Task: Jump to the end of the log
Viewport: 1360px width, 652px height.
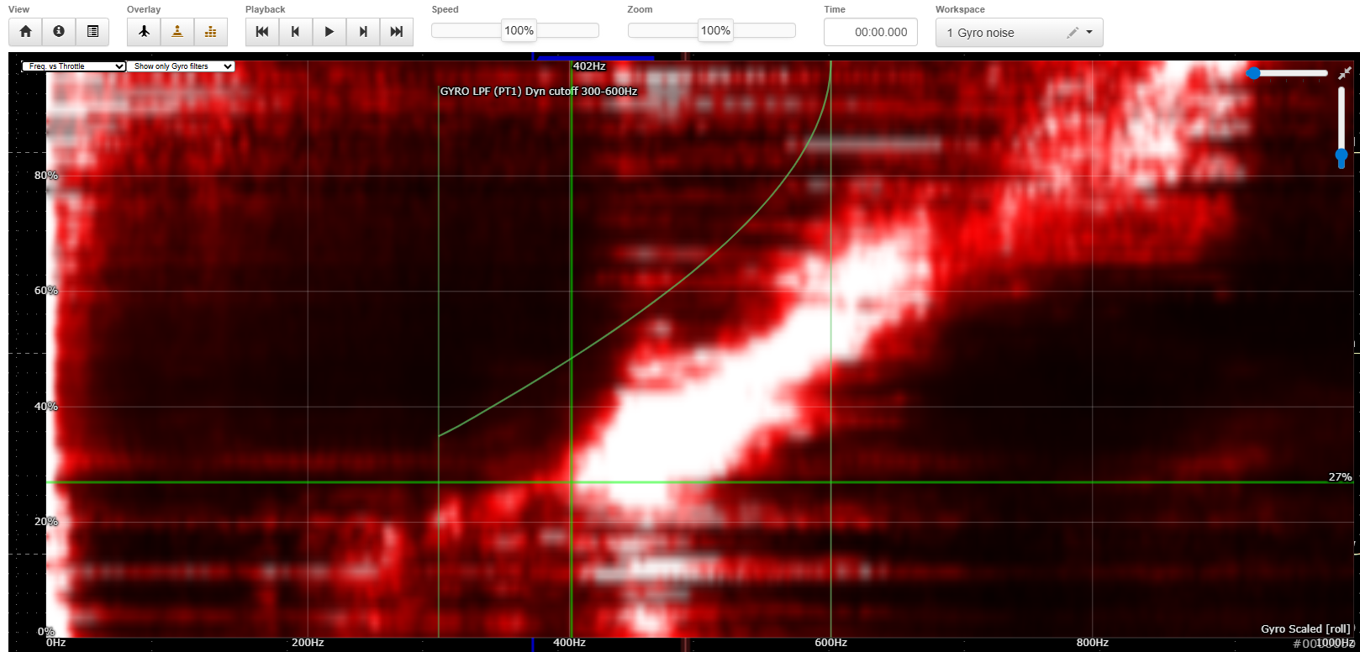Action: [397, 32]
